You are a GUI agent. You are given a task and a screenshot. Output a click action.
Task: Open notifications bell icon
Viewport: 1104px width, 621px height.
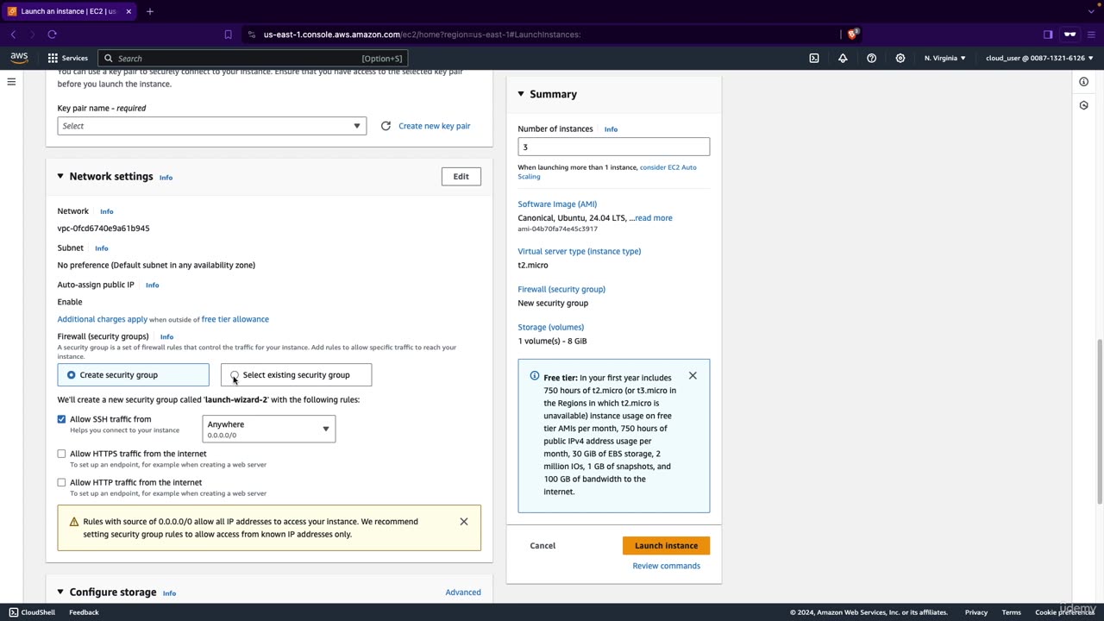pos(843,58)
